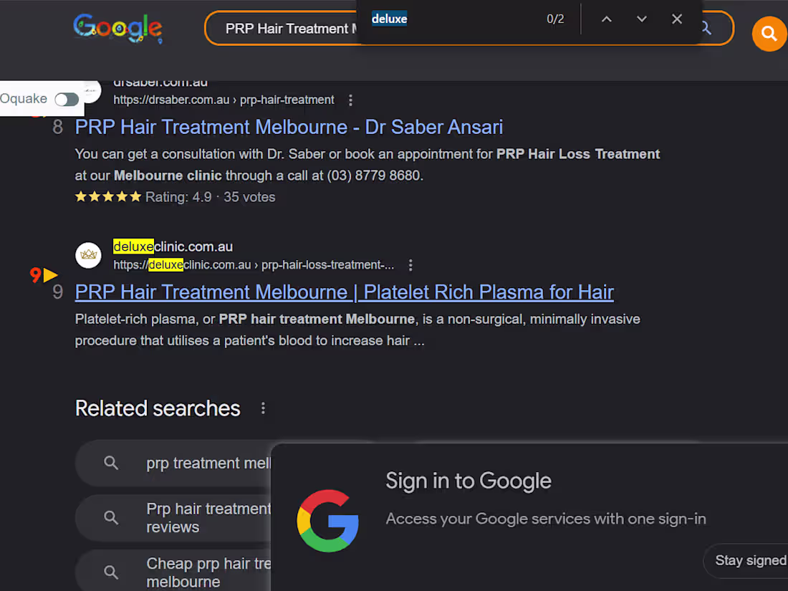Image resolution: width=788 pixels, height=591 pixels.
Task: Open the three-dot menu for drsaber.com.au result
Action: 350,100
